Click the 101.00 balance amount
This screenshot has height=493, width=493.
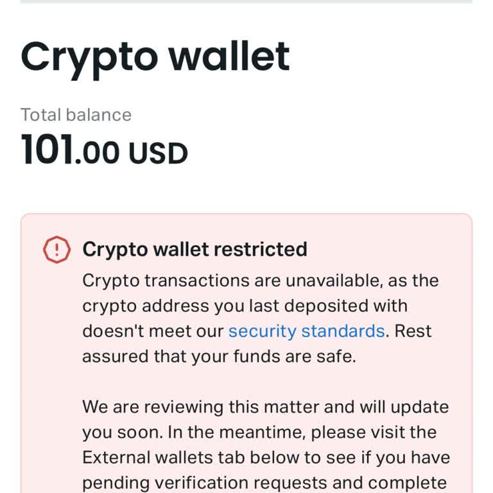tap(71, 151)
